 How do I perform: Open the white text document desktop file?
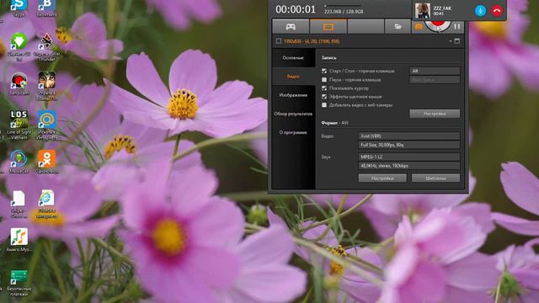coord(19,204)
